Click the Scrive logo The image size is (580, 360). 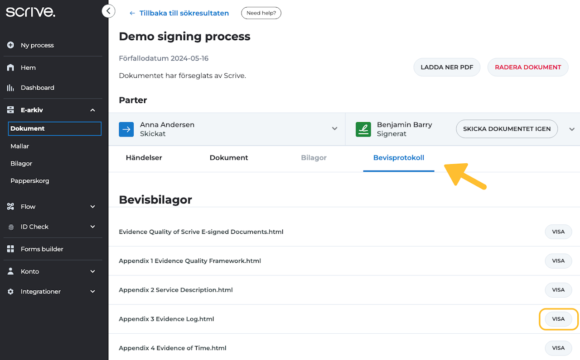coord(30,12)
